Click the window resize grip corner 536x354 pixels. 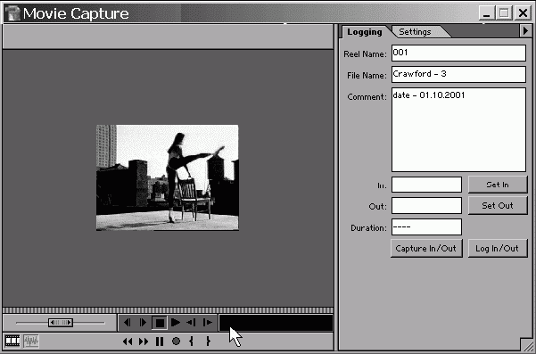click(526, 344)
